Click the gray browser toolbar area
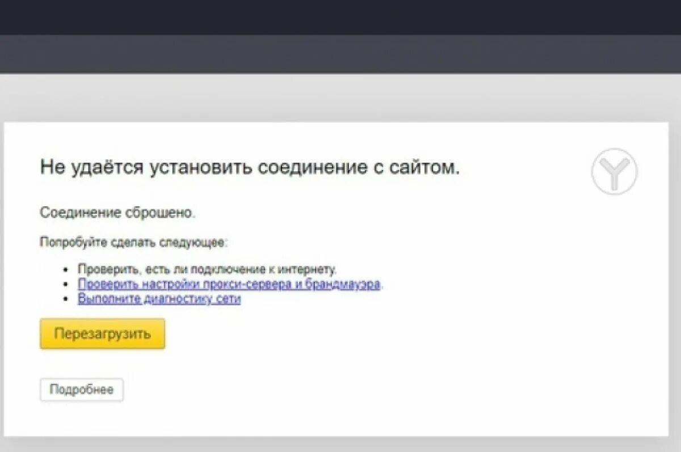The height and width of the screenshot is (452, 681). [340, 55]
